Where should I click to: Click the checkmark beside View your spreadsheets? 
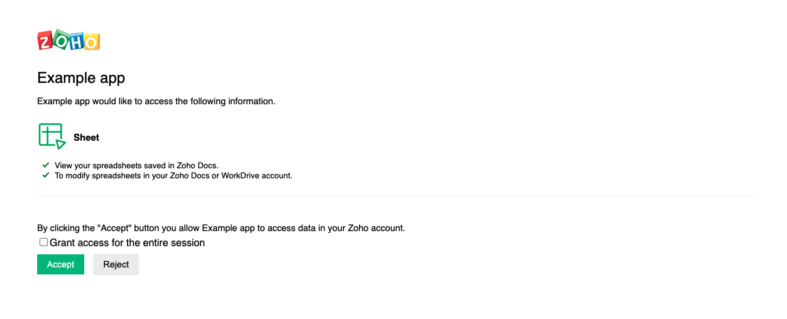(x=46, y=165)
